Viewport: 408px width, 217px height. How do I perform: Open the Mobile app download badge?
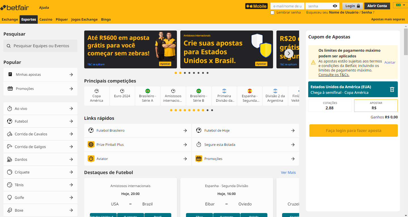coord(256,6)
